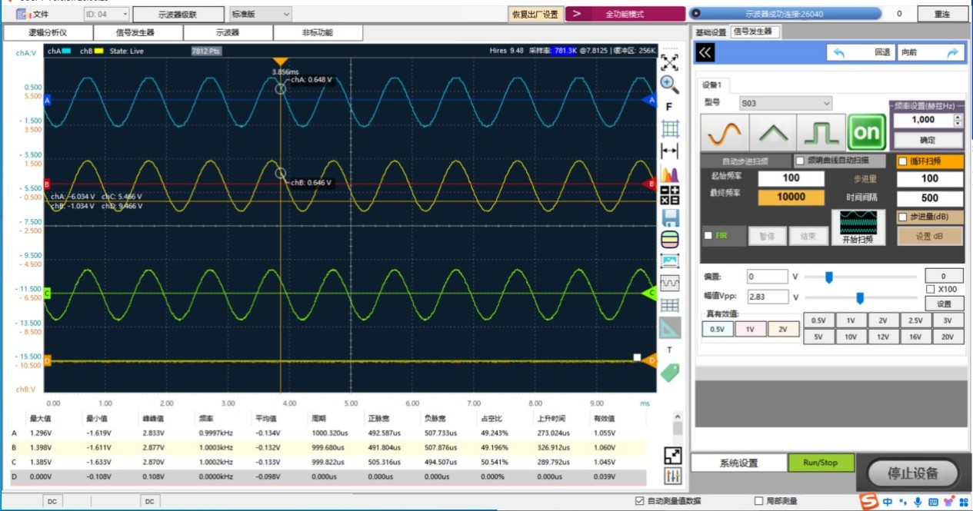Open the 标准版 dropdown in toolbar
Viewport: 973px width, 511px height.
261,14
